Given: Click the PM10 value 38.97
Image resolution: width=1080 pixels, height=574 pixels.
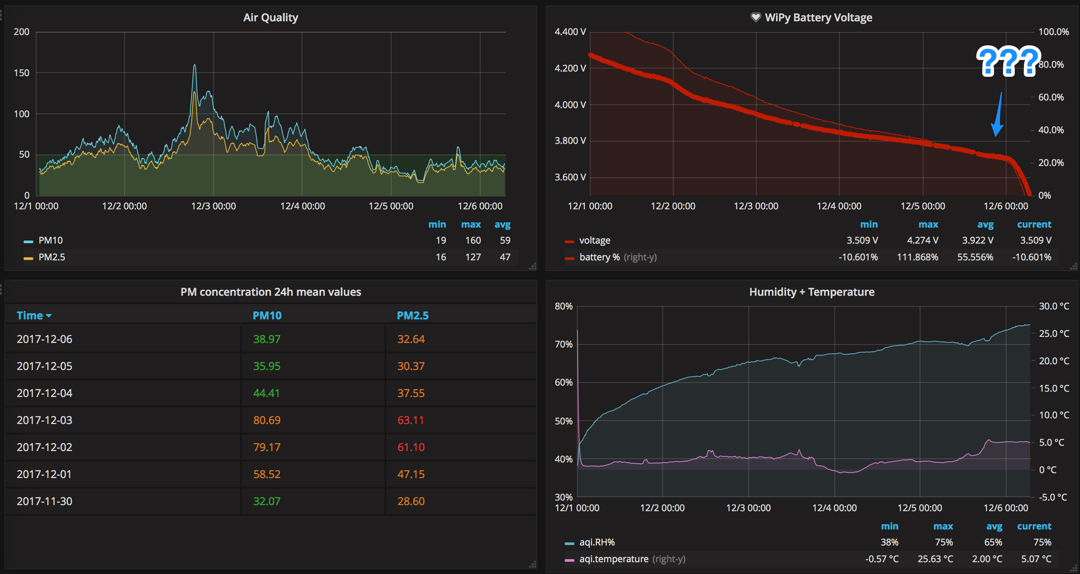Looking at the screenshot, I should coord(267,339).
